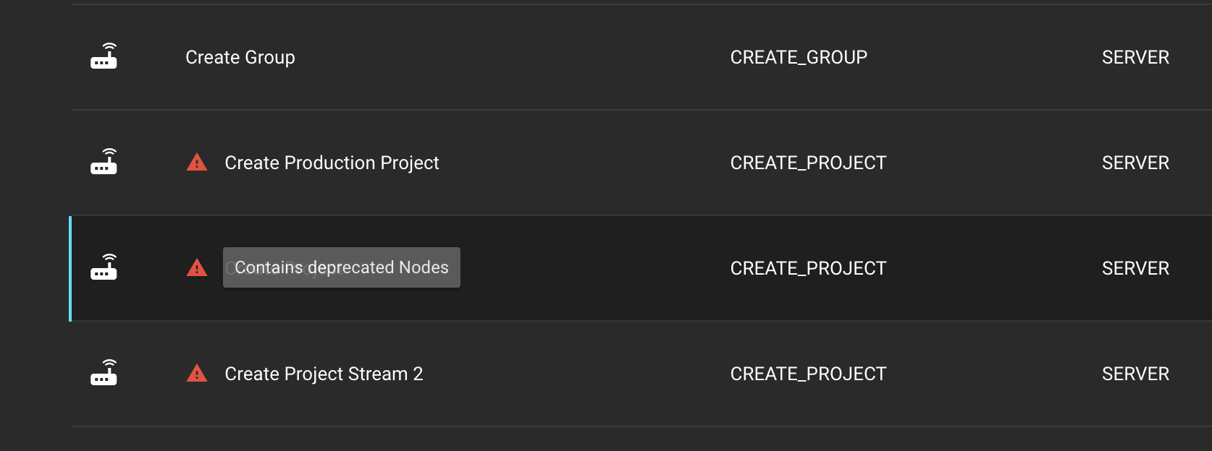The height and width of the screenshot is (451, 1212).
Task: Click the blue selection bar on highlighted row
Action: [x=70, y=268]
